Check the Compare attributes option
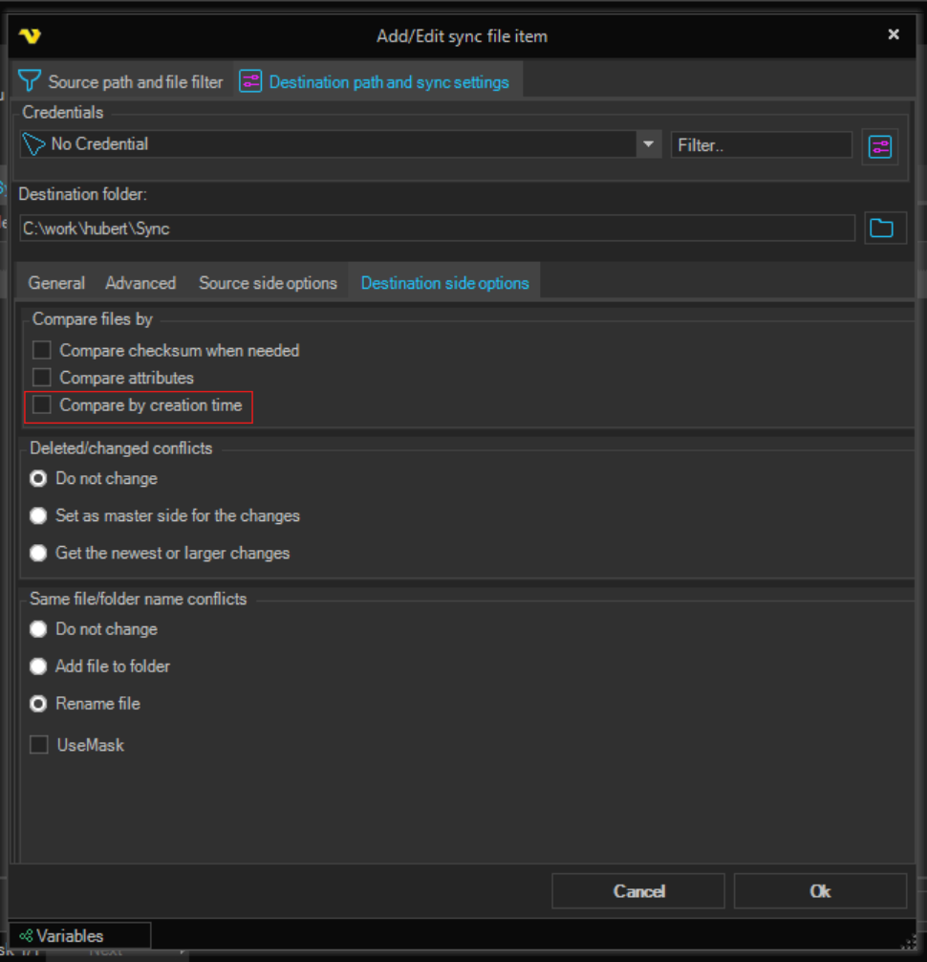Viewport: 927px width, 962px height. click(x=41, y=378)
